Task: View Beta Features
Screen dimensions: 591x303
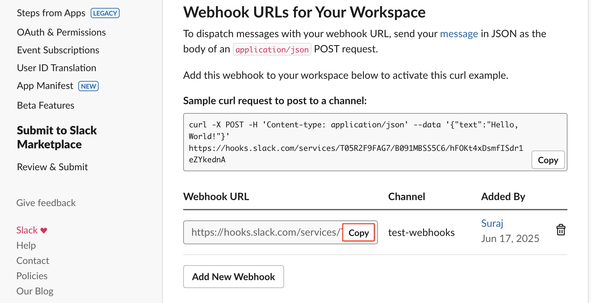Action: pyautogui.click(x=45, y=105)
